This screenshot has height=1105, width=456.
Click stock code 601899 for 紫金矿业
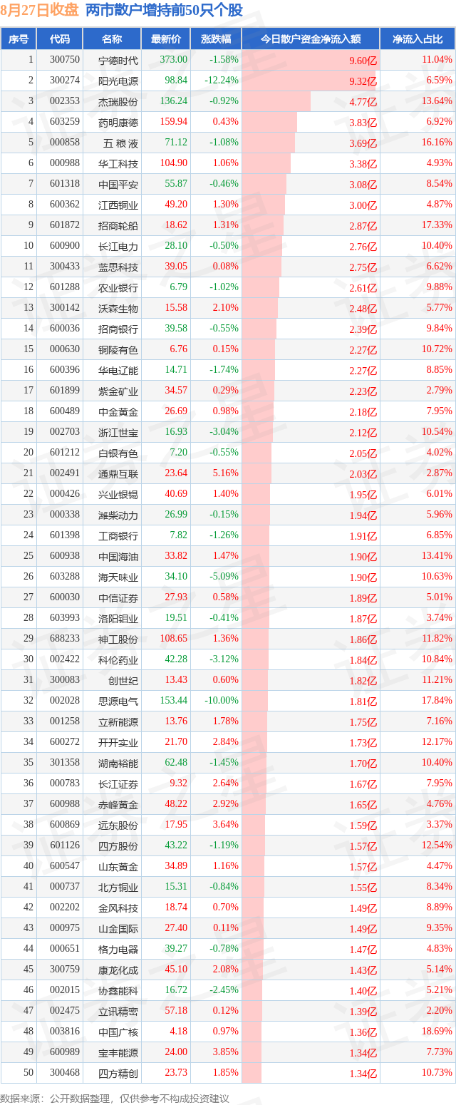click(64, 391)
